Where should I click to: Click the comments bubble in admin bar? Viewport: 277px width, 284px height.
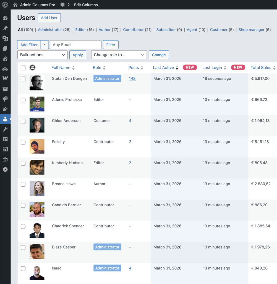pyautogui.click(x=63, y=5)
